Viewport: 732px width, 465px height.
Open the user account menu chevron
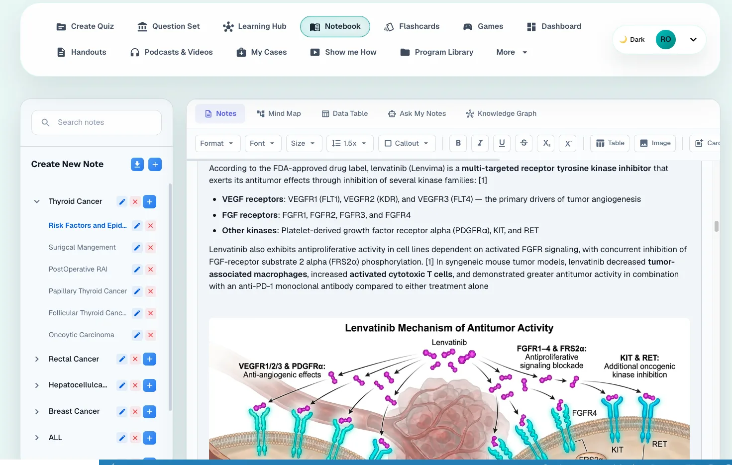tap(693, 39)
